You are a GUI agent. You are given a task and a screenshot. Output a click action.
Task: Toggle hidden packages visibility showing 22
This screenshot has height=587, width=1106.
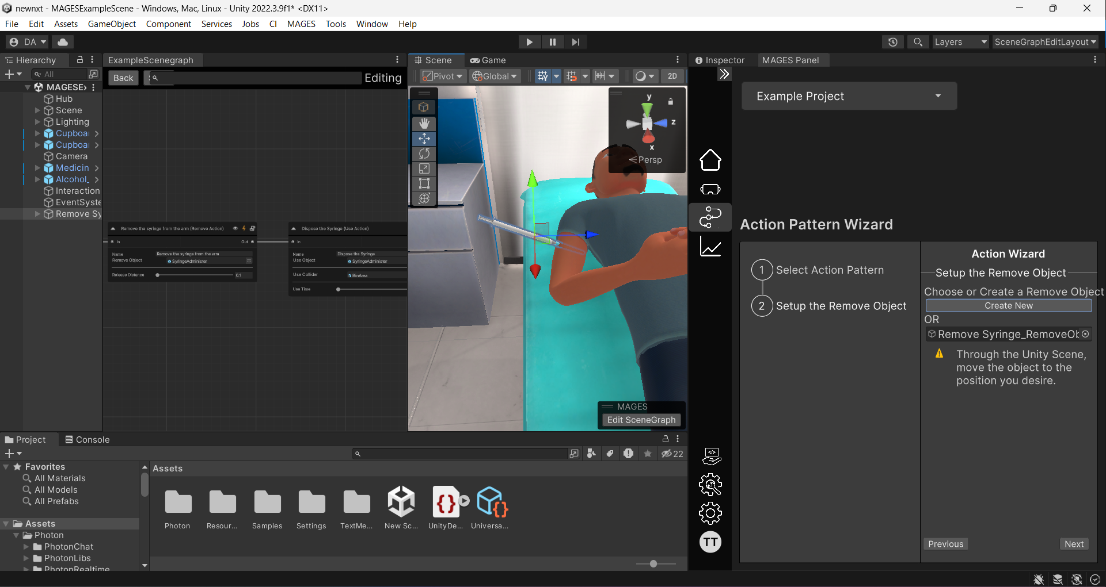(x=672, y=454)
